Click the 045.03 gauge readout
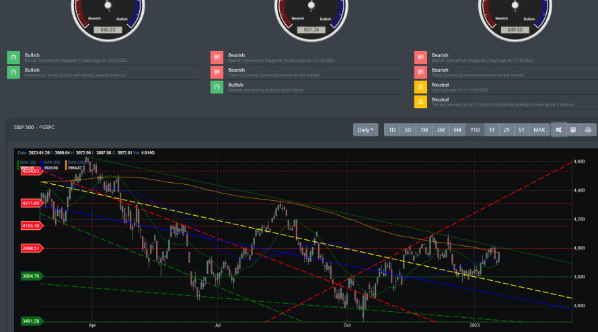This screenshot has height=332, width=598. coord(108,30)
